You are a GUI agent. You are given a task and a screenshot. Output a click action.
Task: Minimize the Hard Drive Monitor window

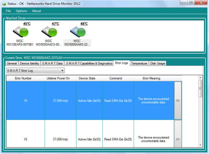click(x=184, y=3)
